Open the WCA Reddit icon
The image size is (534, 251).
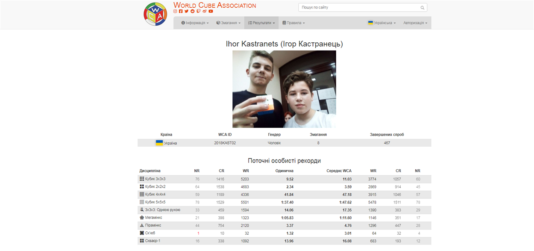(193, 11)
